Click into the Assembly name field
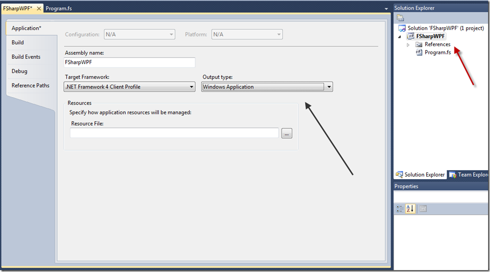 tap(129, 62)
